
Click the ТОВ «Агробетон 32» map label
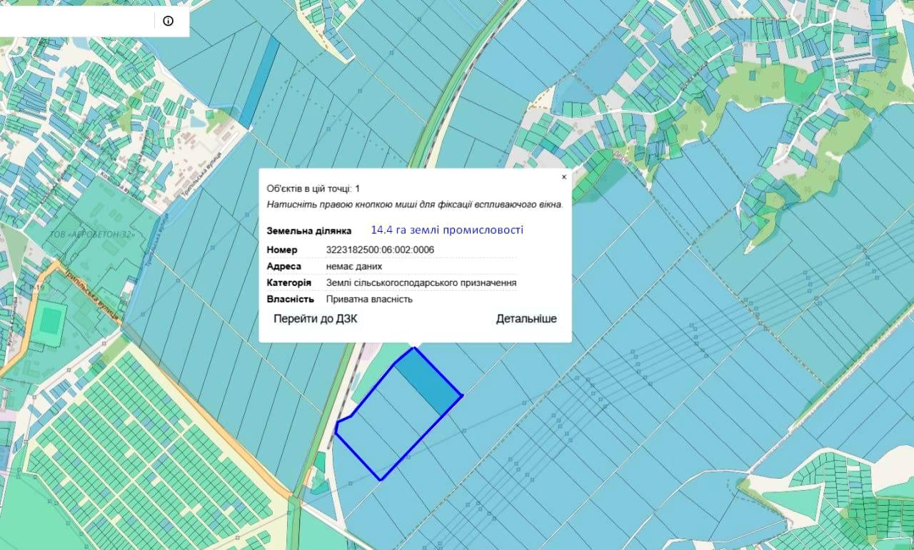[91, 234]
